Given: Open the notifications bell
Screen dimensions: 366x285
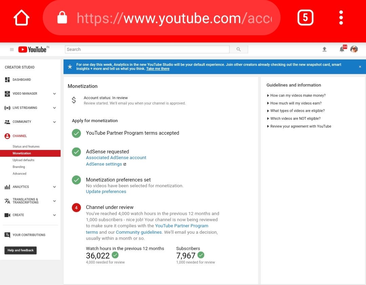Looking at the screenshot, I should pyautogui.click(x=342, y=49).
